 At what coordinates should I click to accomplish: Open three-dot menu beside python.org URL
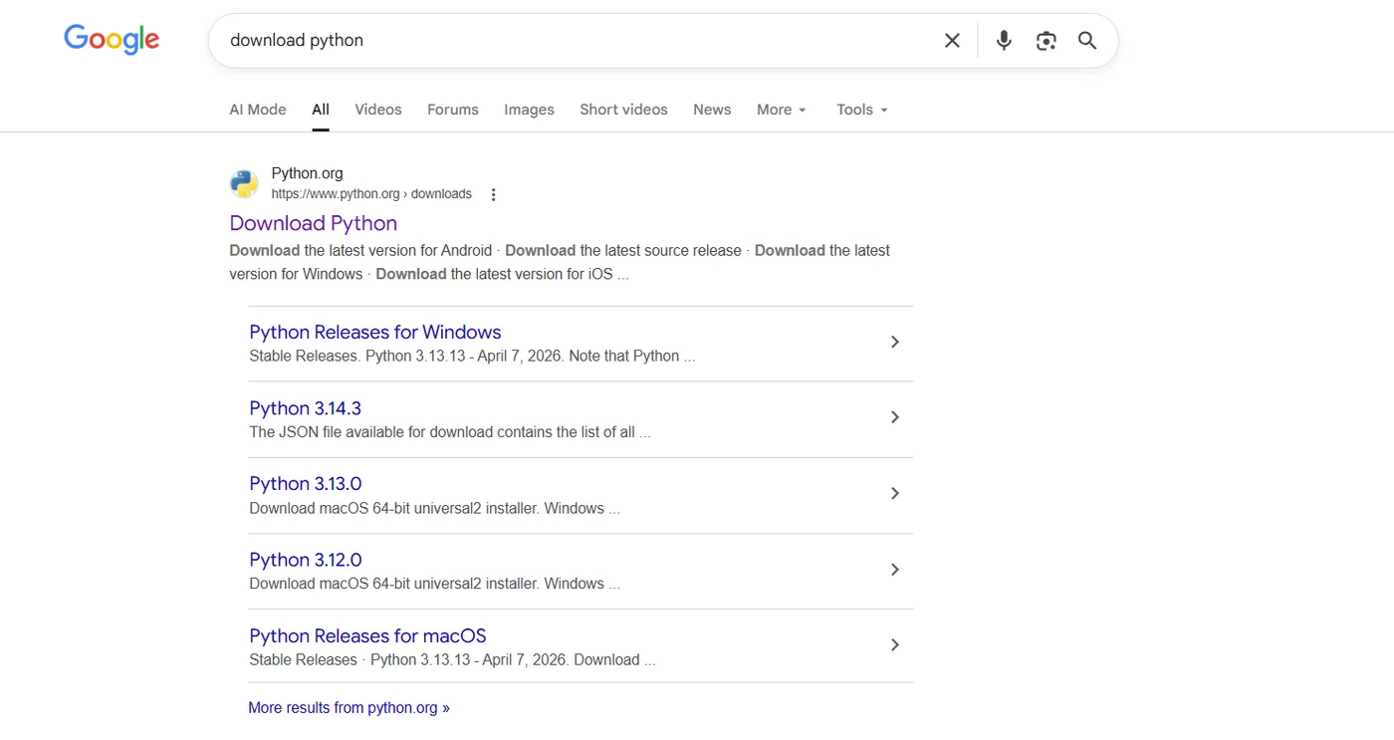[x=493, y=195]
